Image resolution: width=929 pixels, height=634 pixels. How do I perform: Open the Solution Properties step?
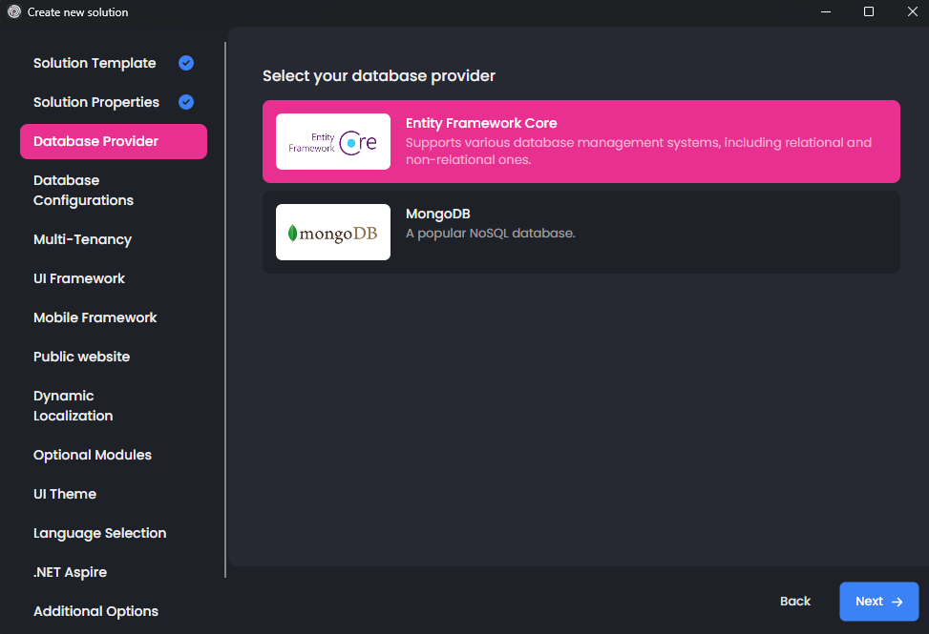(x=96, y=102)
